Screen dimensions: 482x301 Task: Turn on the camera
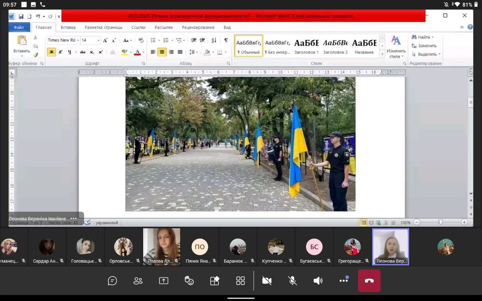pos(267,281)
